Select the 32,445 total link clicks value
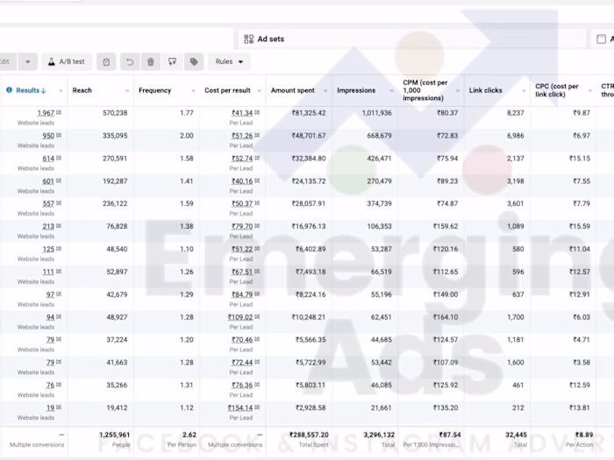This screenshot has width=614, height=460. point(517,435)
